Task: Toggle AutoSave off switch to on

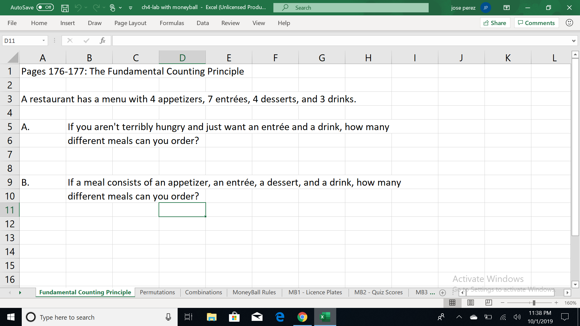Action: [45, 7]
